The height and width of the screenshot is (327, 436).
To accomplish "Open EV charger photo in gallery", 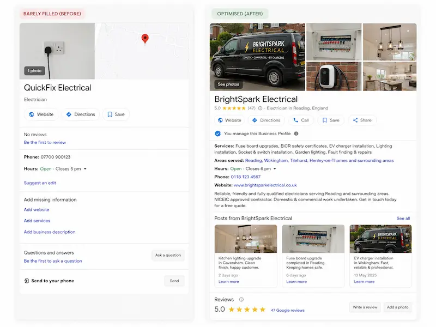I will [x=334, y=76].
